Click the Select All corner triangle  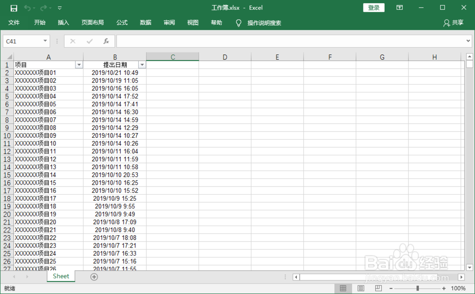point(9,57)
